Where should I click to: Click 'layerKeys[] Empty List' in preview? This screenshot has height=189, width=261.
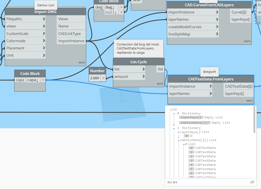(x=201, y=117)
